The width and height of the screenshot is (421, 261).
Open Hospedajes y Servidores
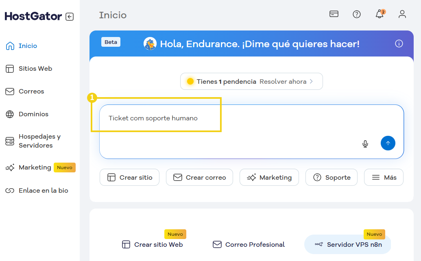click(39, 141)
